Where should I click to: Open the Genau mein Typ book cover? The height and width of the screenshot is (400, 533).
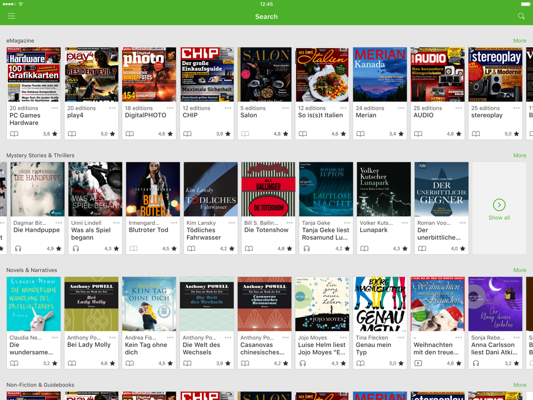pos(380,304)
